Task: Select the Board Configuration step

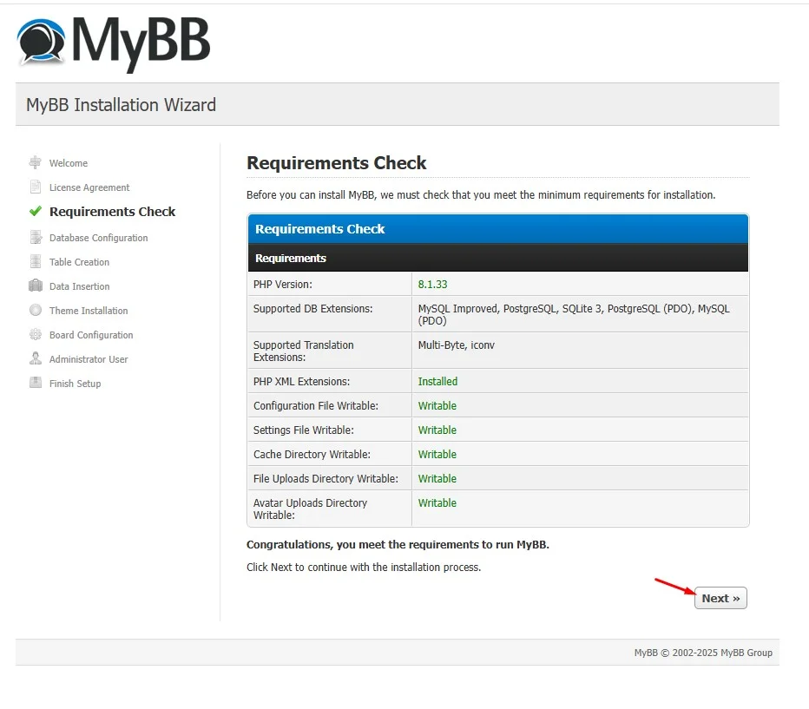Action: coord(91,335)
